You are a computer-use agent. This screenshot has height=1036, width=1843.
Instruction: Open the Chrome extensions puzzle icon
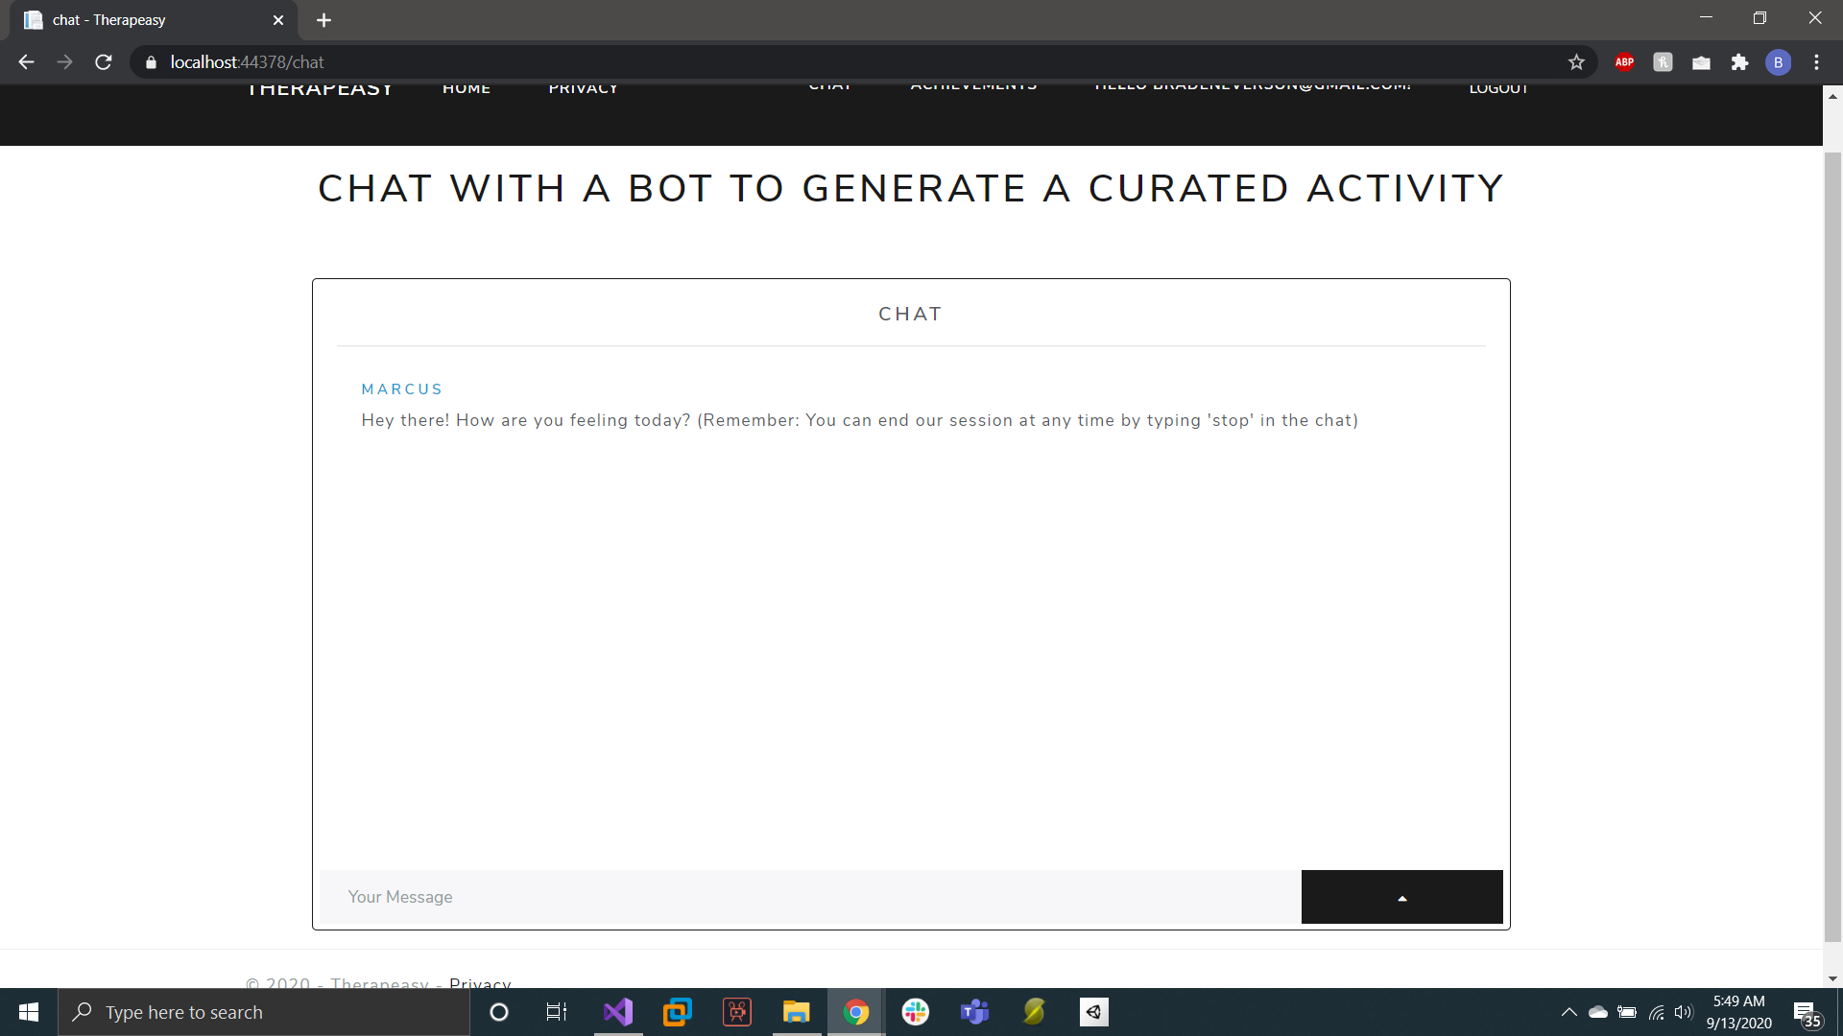point(1739,62)
